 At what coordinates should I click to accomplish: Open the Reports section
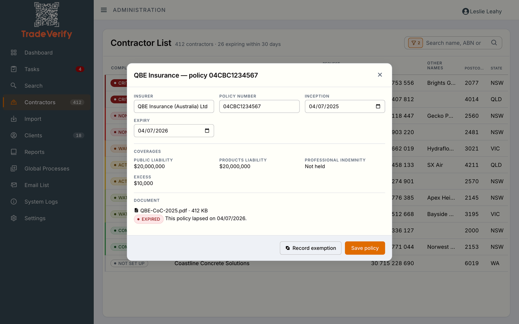[x=47, y=152]
